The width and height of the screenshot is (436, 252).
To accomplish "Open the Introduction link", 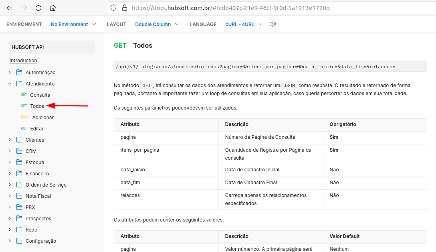I will tap(23, 61).
